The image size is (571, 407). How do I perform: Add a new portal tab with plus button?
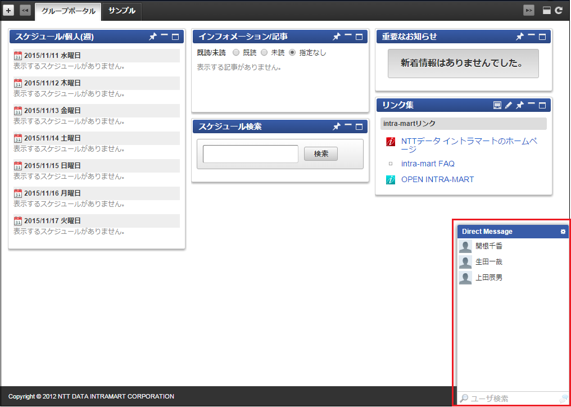[x=8, y=11]
